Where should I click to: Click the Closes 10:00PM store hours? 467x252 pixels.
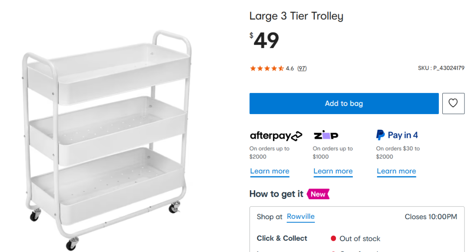[x=431, y=217]
